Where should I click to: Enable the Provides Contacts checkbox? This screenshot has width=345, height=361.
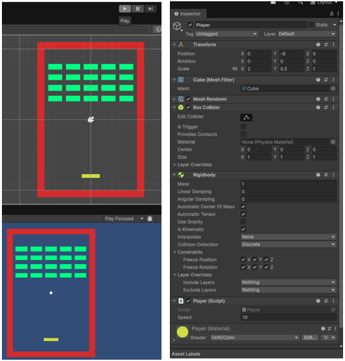coord(243,134)
